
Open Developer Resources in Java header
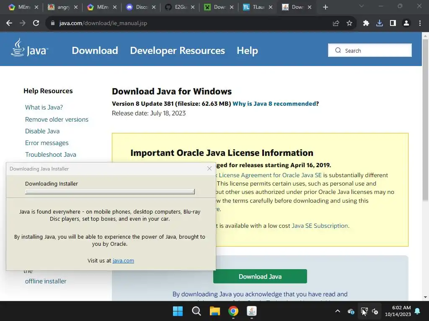click(x=177, y=51)
